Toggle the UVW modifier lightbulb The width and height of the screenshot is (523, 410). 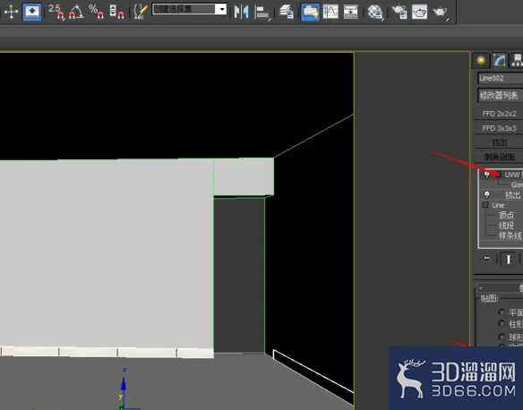point(487,175)
